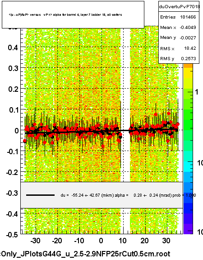Click the fit result legend text
Screen dimensions: 203x260
128,195
